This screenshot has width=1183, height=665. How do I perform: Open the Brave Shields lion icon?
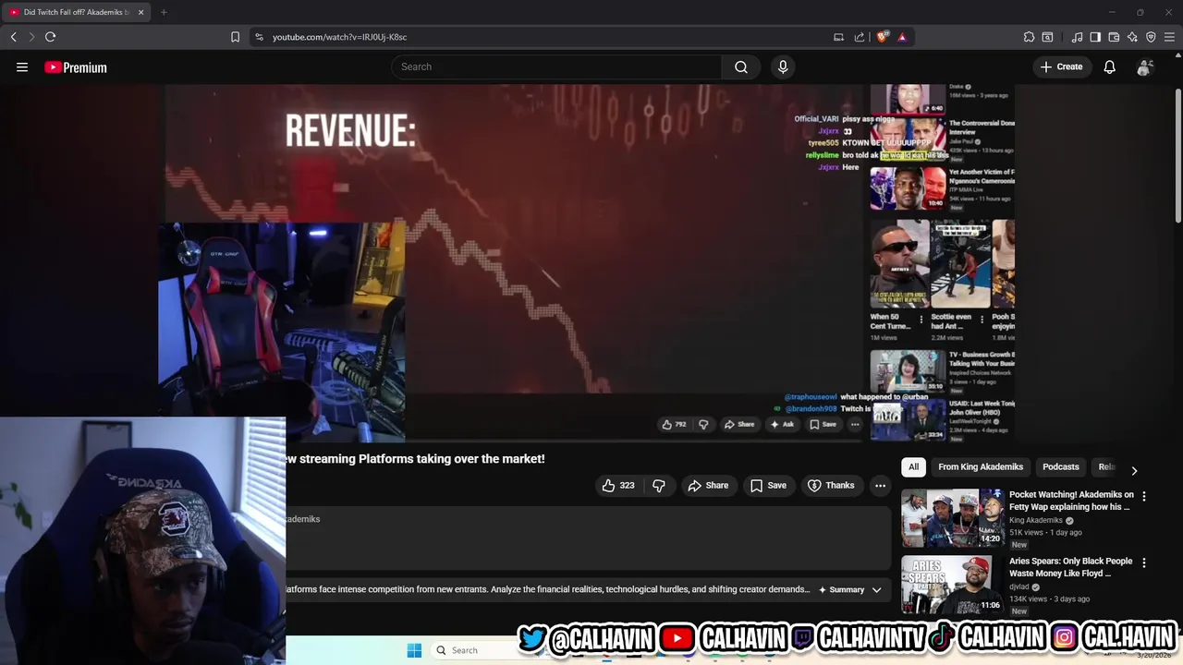pos(883,37)
